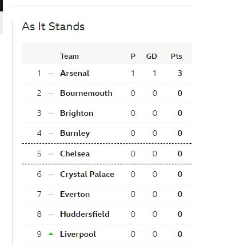Open the Bournemouth team link
The height and width of the screenshot is (246, 227).
click(x=86, y=93)
